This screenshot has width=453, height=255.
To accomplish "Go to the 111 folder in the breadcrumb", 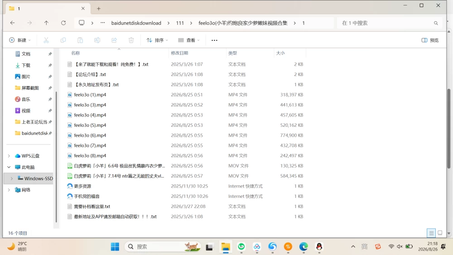I will (180, 23).
